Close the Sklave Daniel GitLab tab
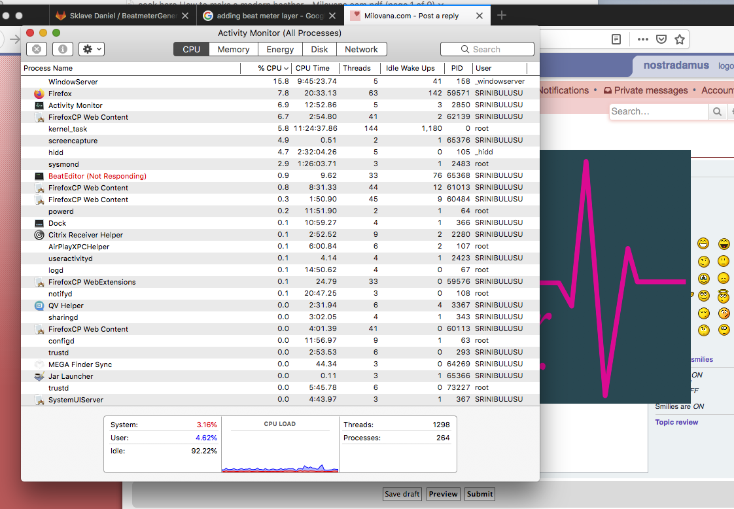The image size is (734, 509). (185, 16)
